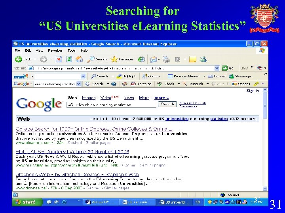Open the View menu
285x213 pixels.
tap(40, 50)
